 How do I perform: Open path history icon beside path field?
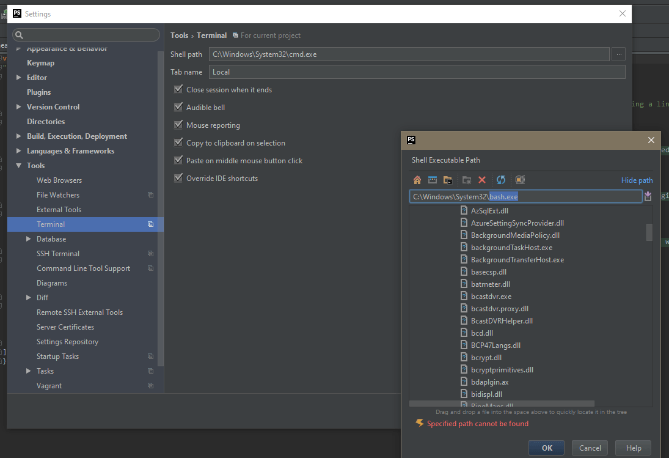pos(648,196)
